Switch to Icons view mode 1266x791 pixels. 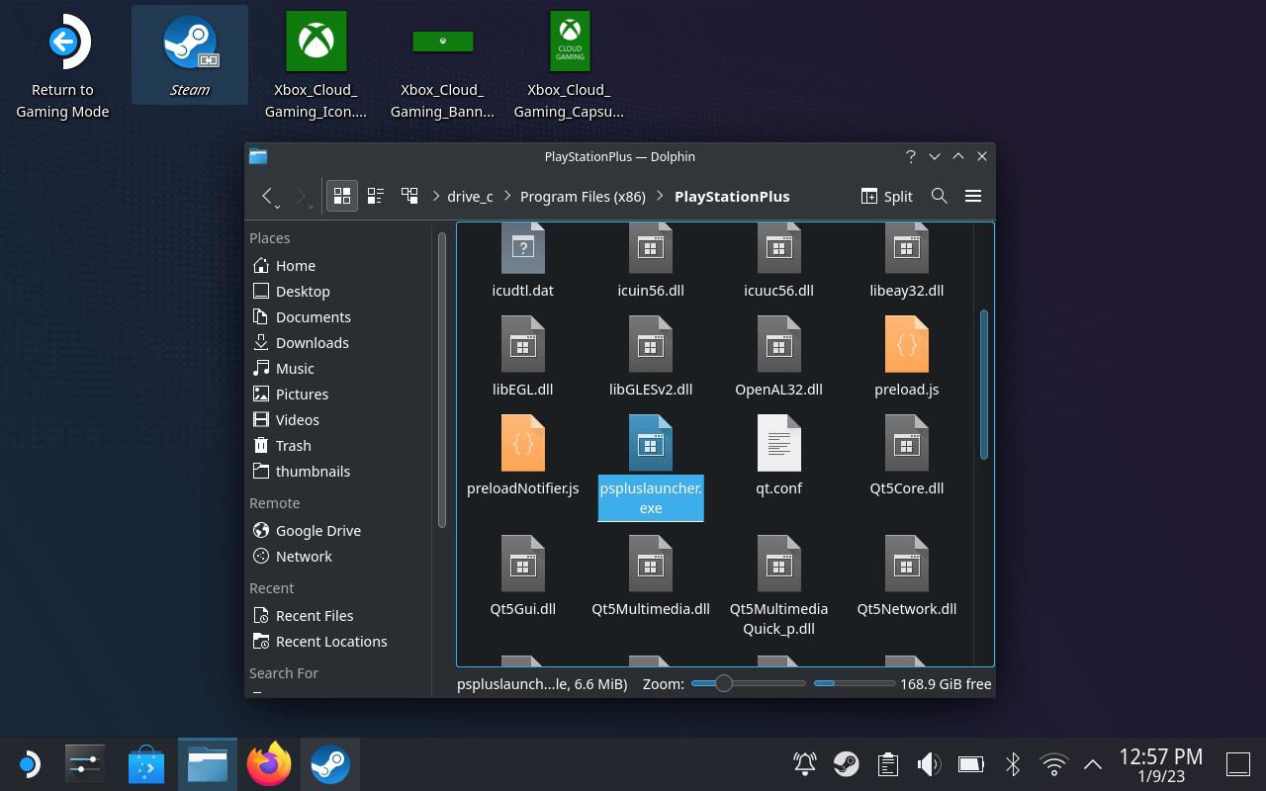[x=341, y=196]
